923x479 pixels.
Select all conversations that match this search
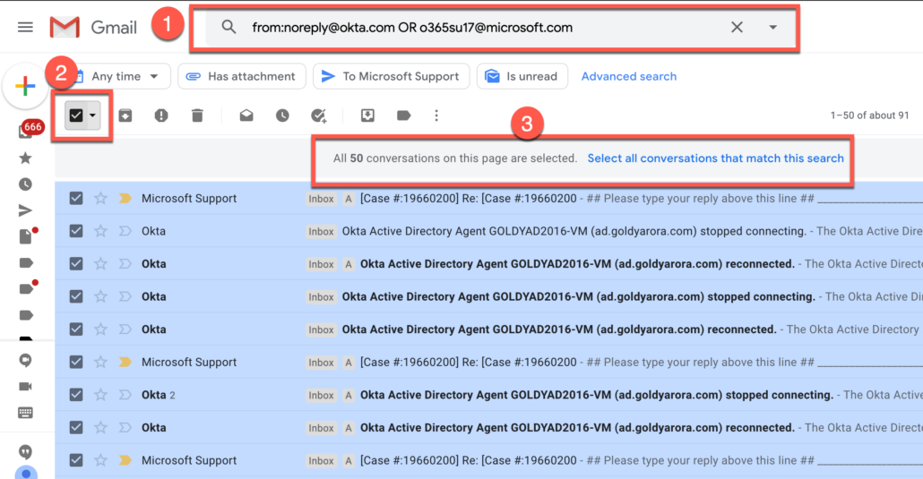(715, 158)
